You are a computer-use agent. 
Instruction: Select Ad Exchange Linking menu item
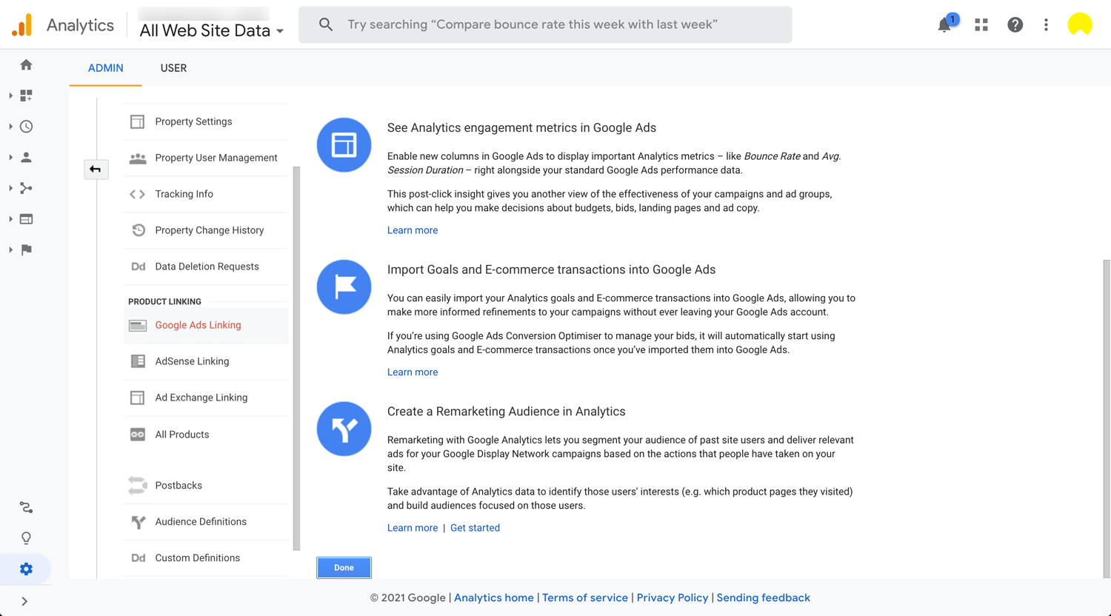(206, 398)
